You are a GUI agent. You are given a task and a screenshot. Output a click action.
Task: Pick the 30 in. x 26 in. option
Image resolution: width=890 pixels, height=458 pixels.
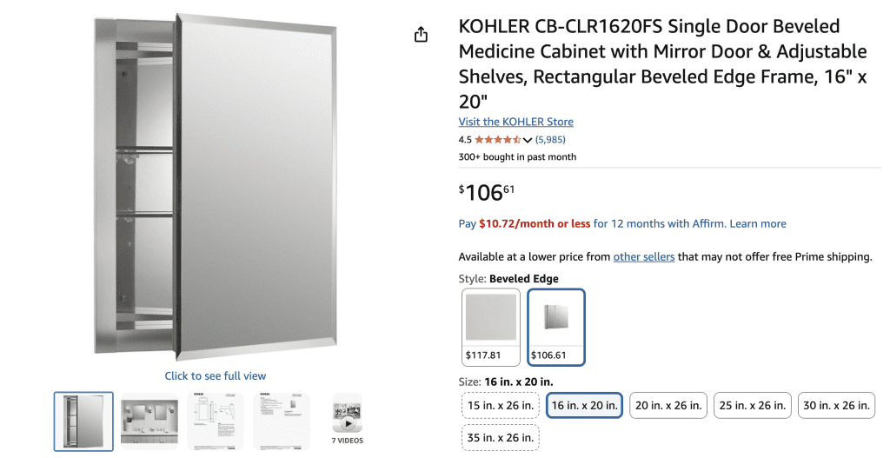point(836,405)
